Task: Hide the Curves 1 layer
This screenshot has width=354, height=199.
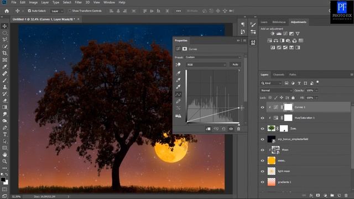Action: click(262, 107)
